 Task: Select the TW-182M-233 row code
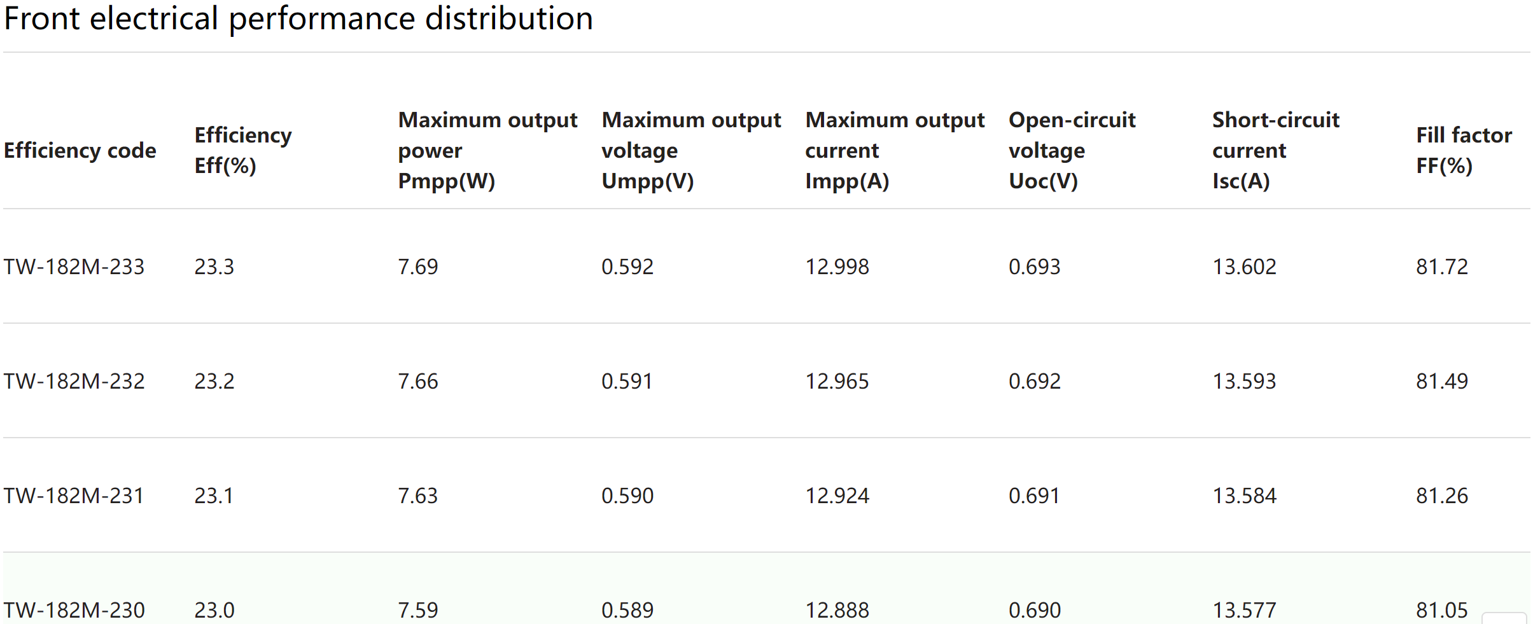pos(74,267)
